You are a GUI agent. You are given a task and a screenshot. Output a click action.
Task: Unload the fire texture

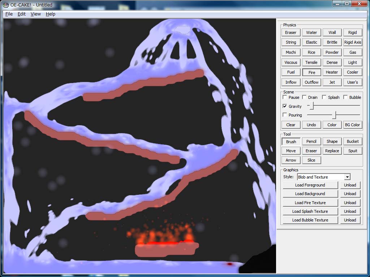(x=350, y=203)
